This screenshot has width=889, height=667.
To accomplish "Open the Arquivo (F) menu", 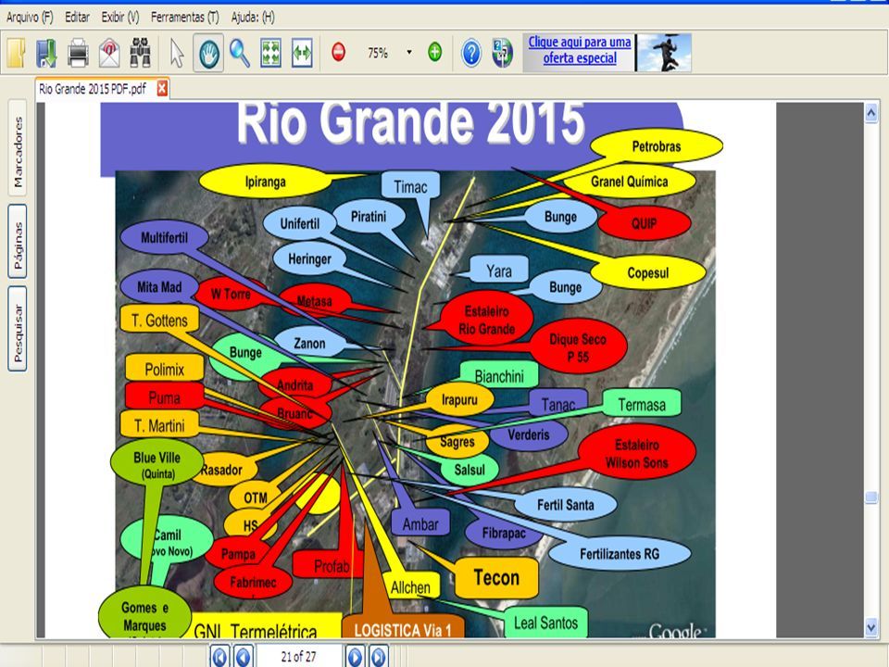I will click(x=30, y=18).
